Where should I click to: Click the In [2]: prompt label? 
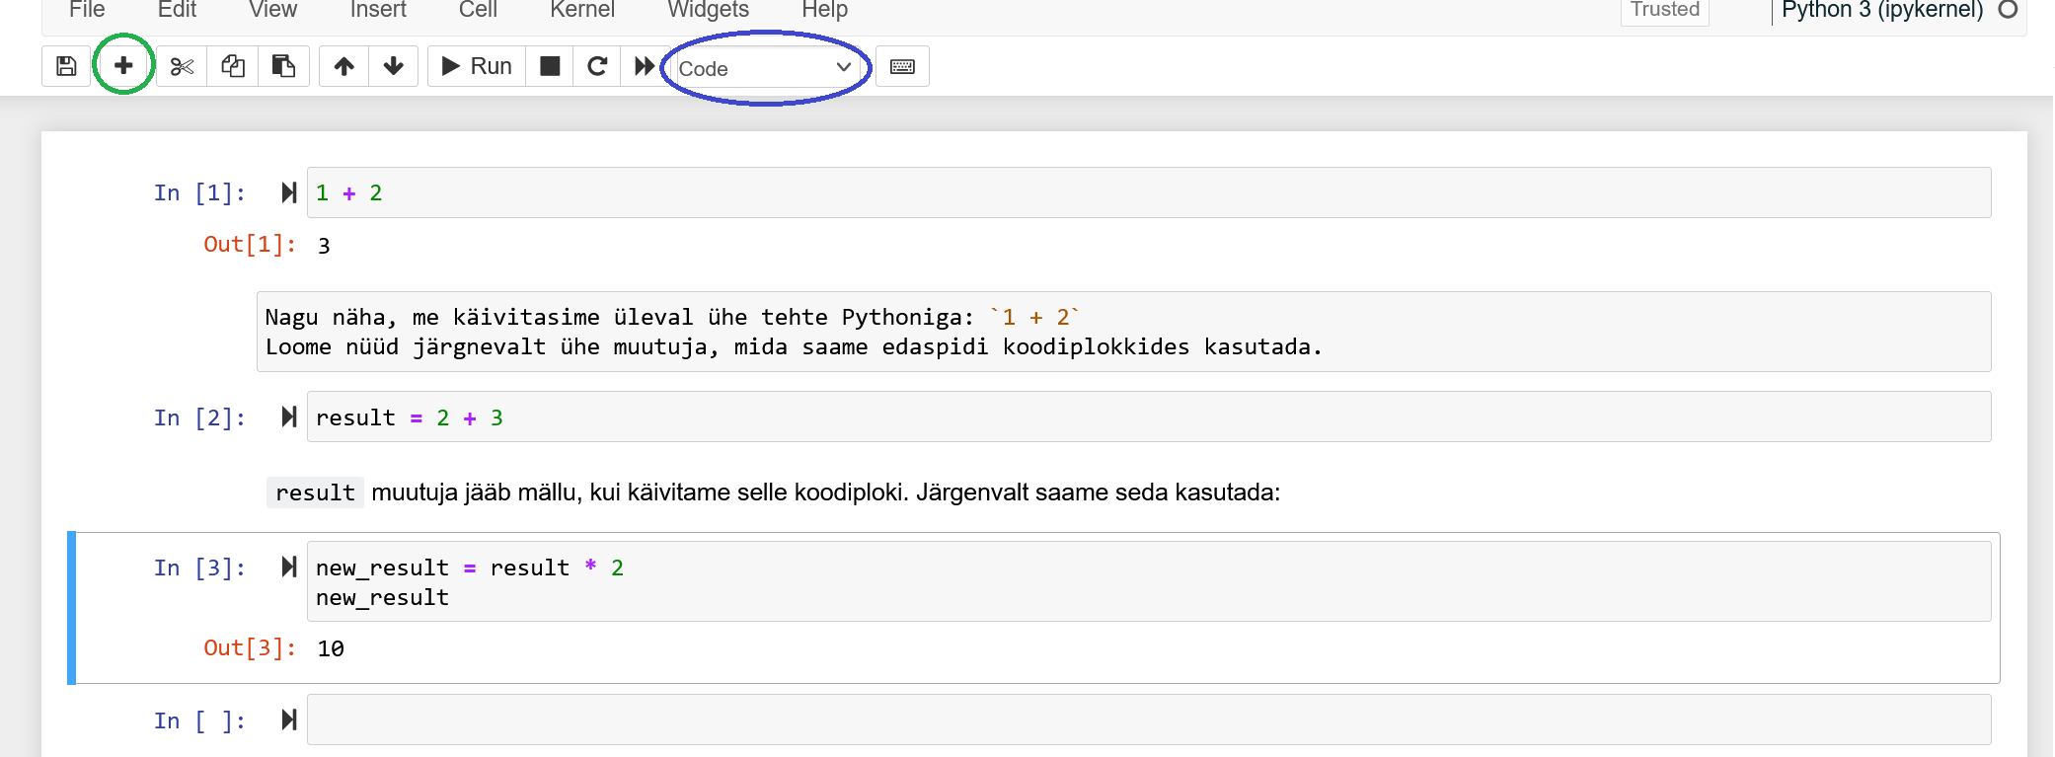[199, 417]
